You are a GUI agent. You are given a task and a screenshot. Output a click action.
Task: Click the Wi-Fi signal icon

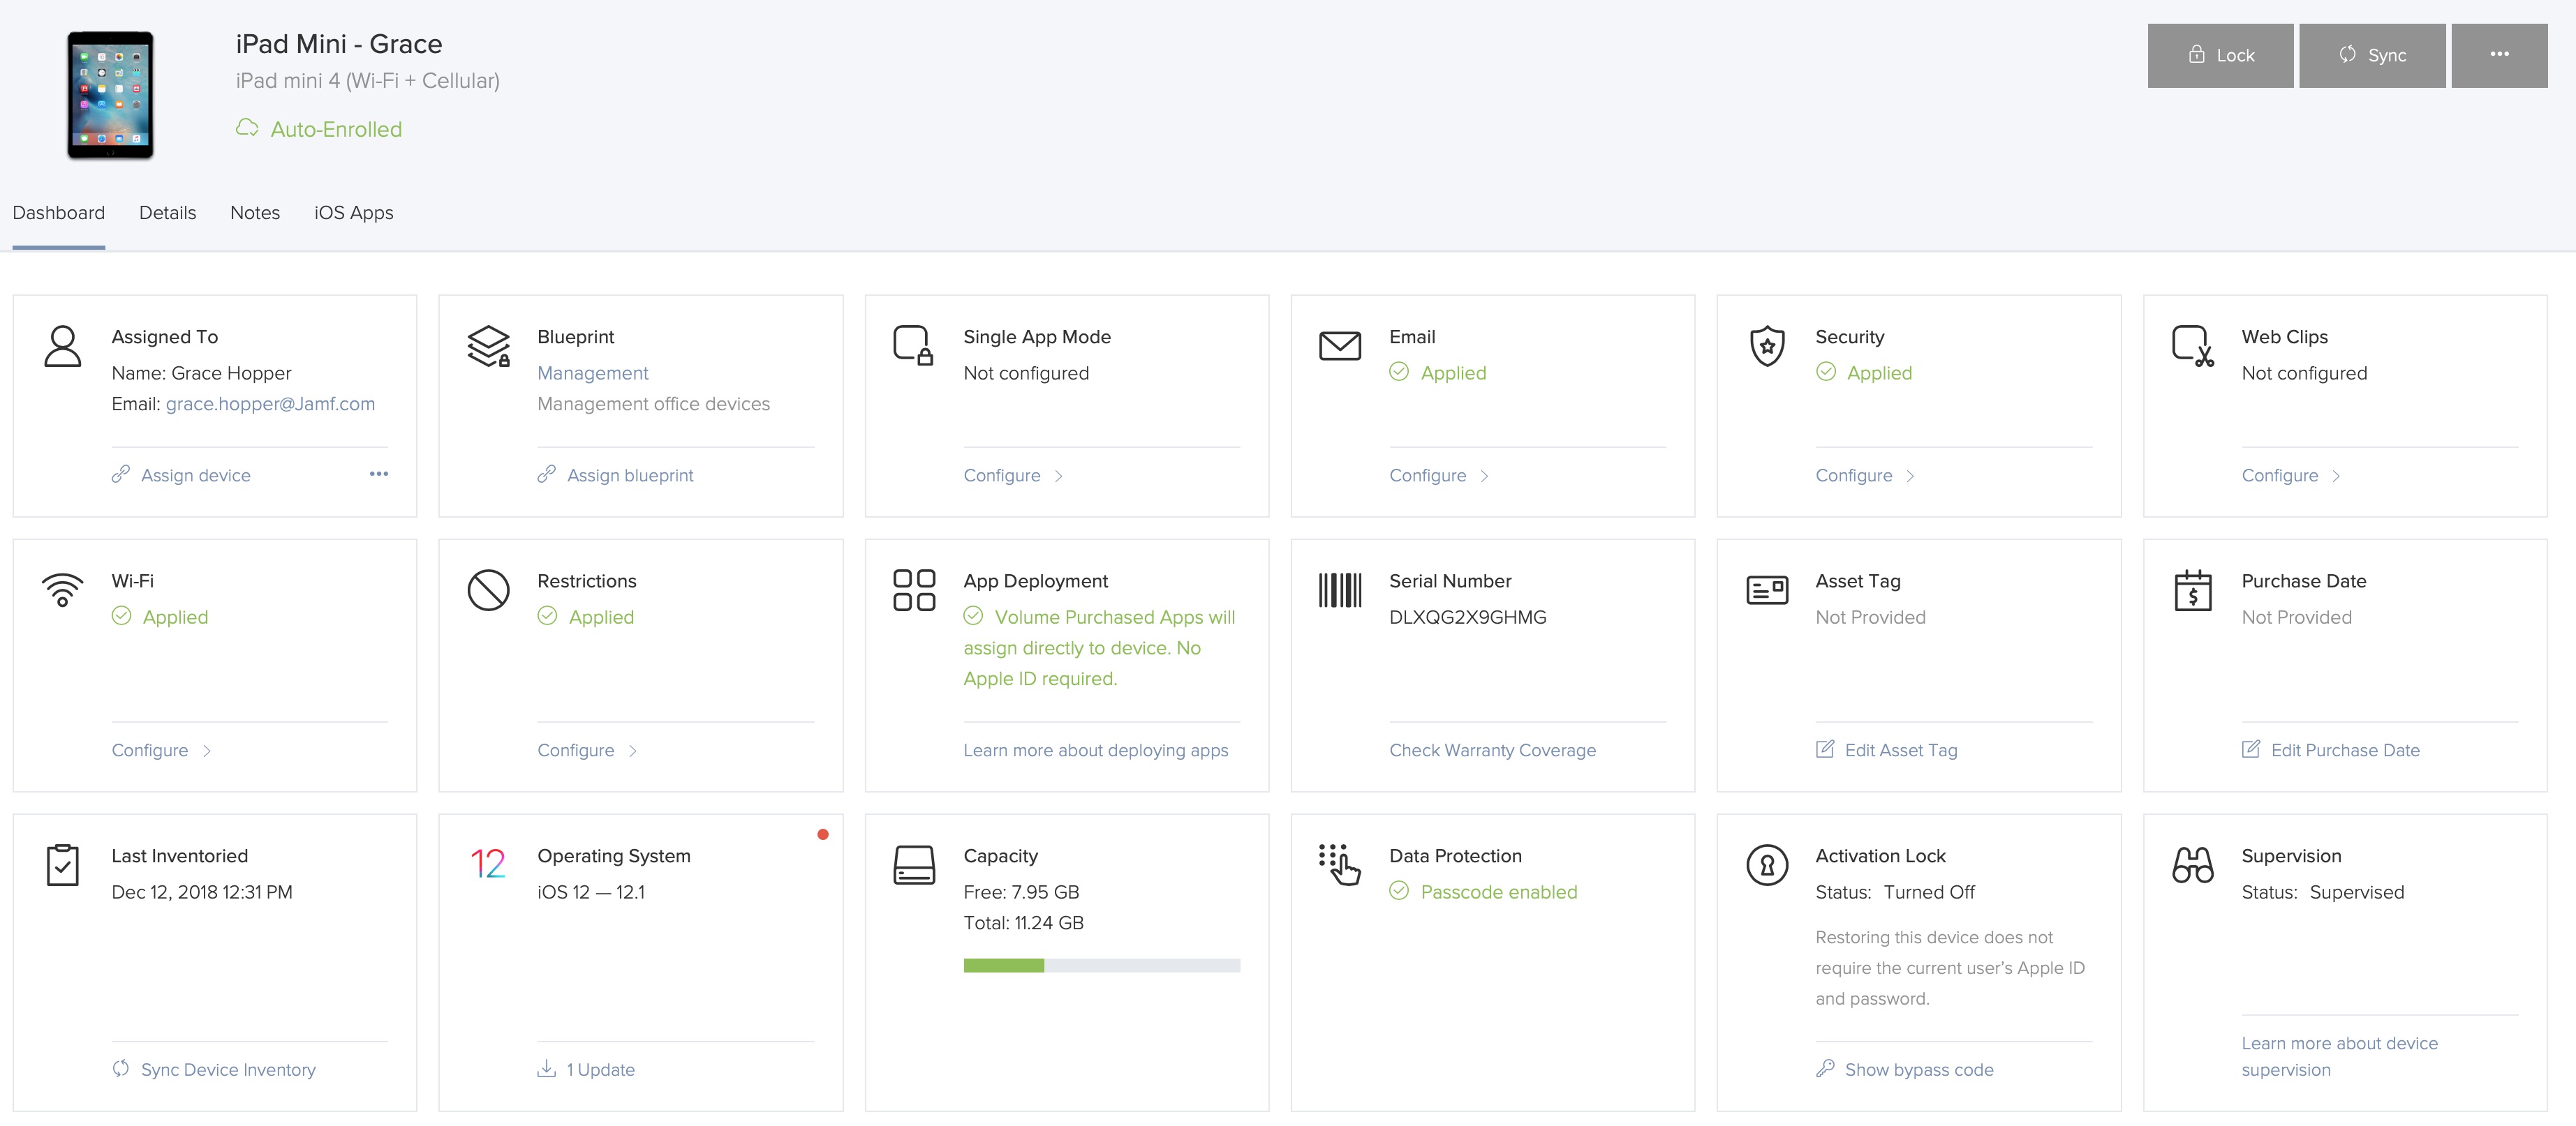pyautogui.click(x=62, y=590)
